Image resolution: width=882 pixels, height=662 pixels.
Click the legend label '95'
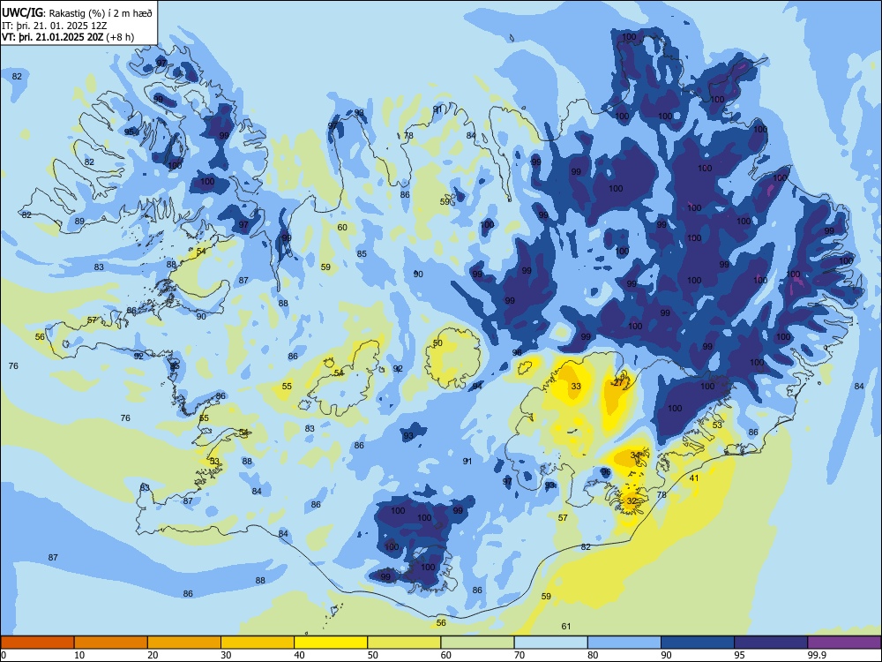739,655
